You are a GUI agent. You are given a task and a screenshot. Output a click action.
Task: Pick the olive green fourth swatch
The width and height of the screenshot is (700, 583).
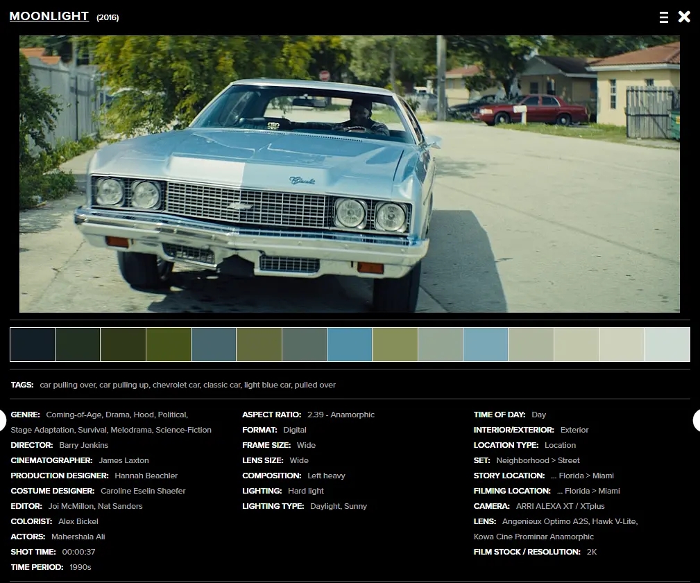(x=169, y=345)
